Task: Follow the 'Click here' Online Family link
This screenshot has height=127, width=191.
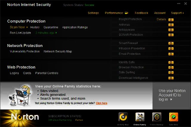Action: tap(101, 103)
